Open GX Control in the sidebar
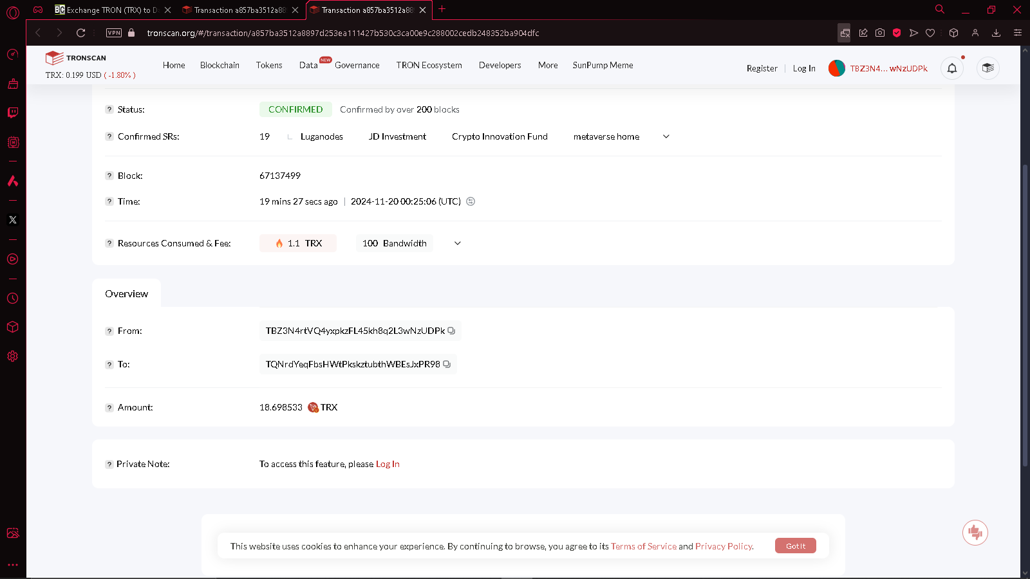 coord(12,55)
